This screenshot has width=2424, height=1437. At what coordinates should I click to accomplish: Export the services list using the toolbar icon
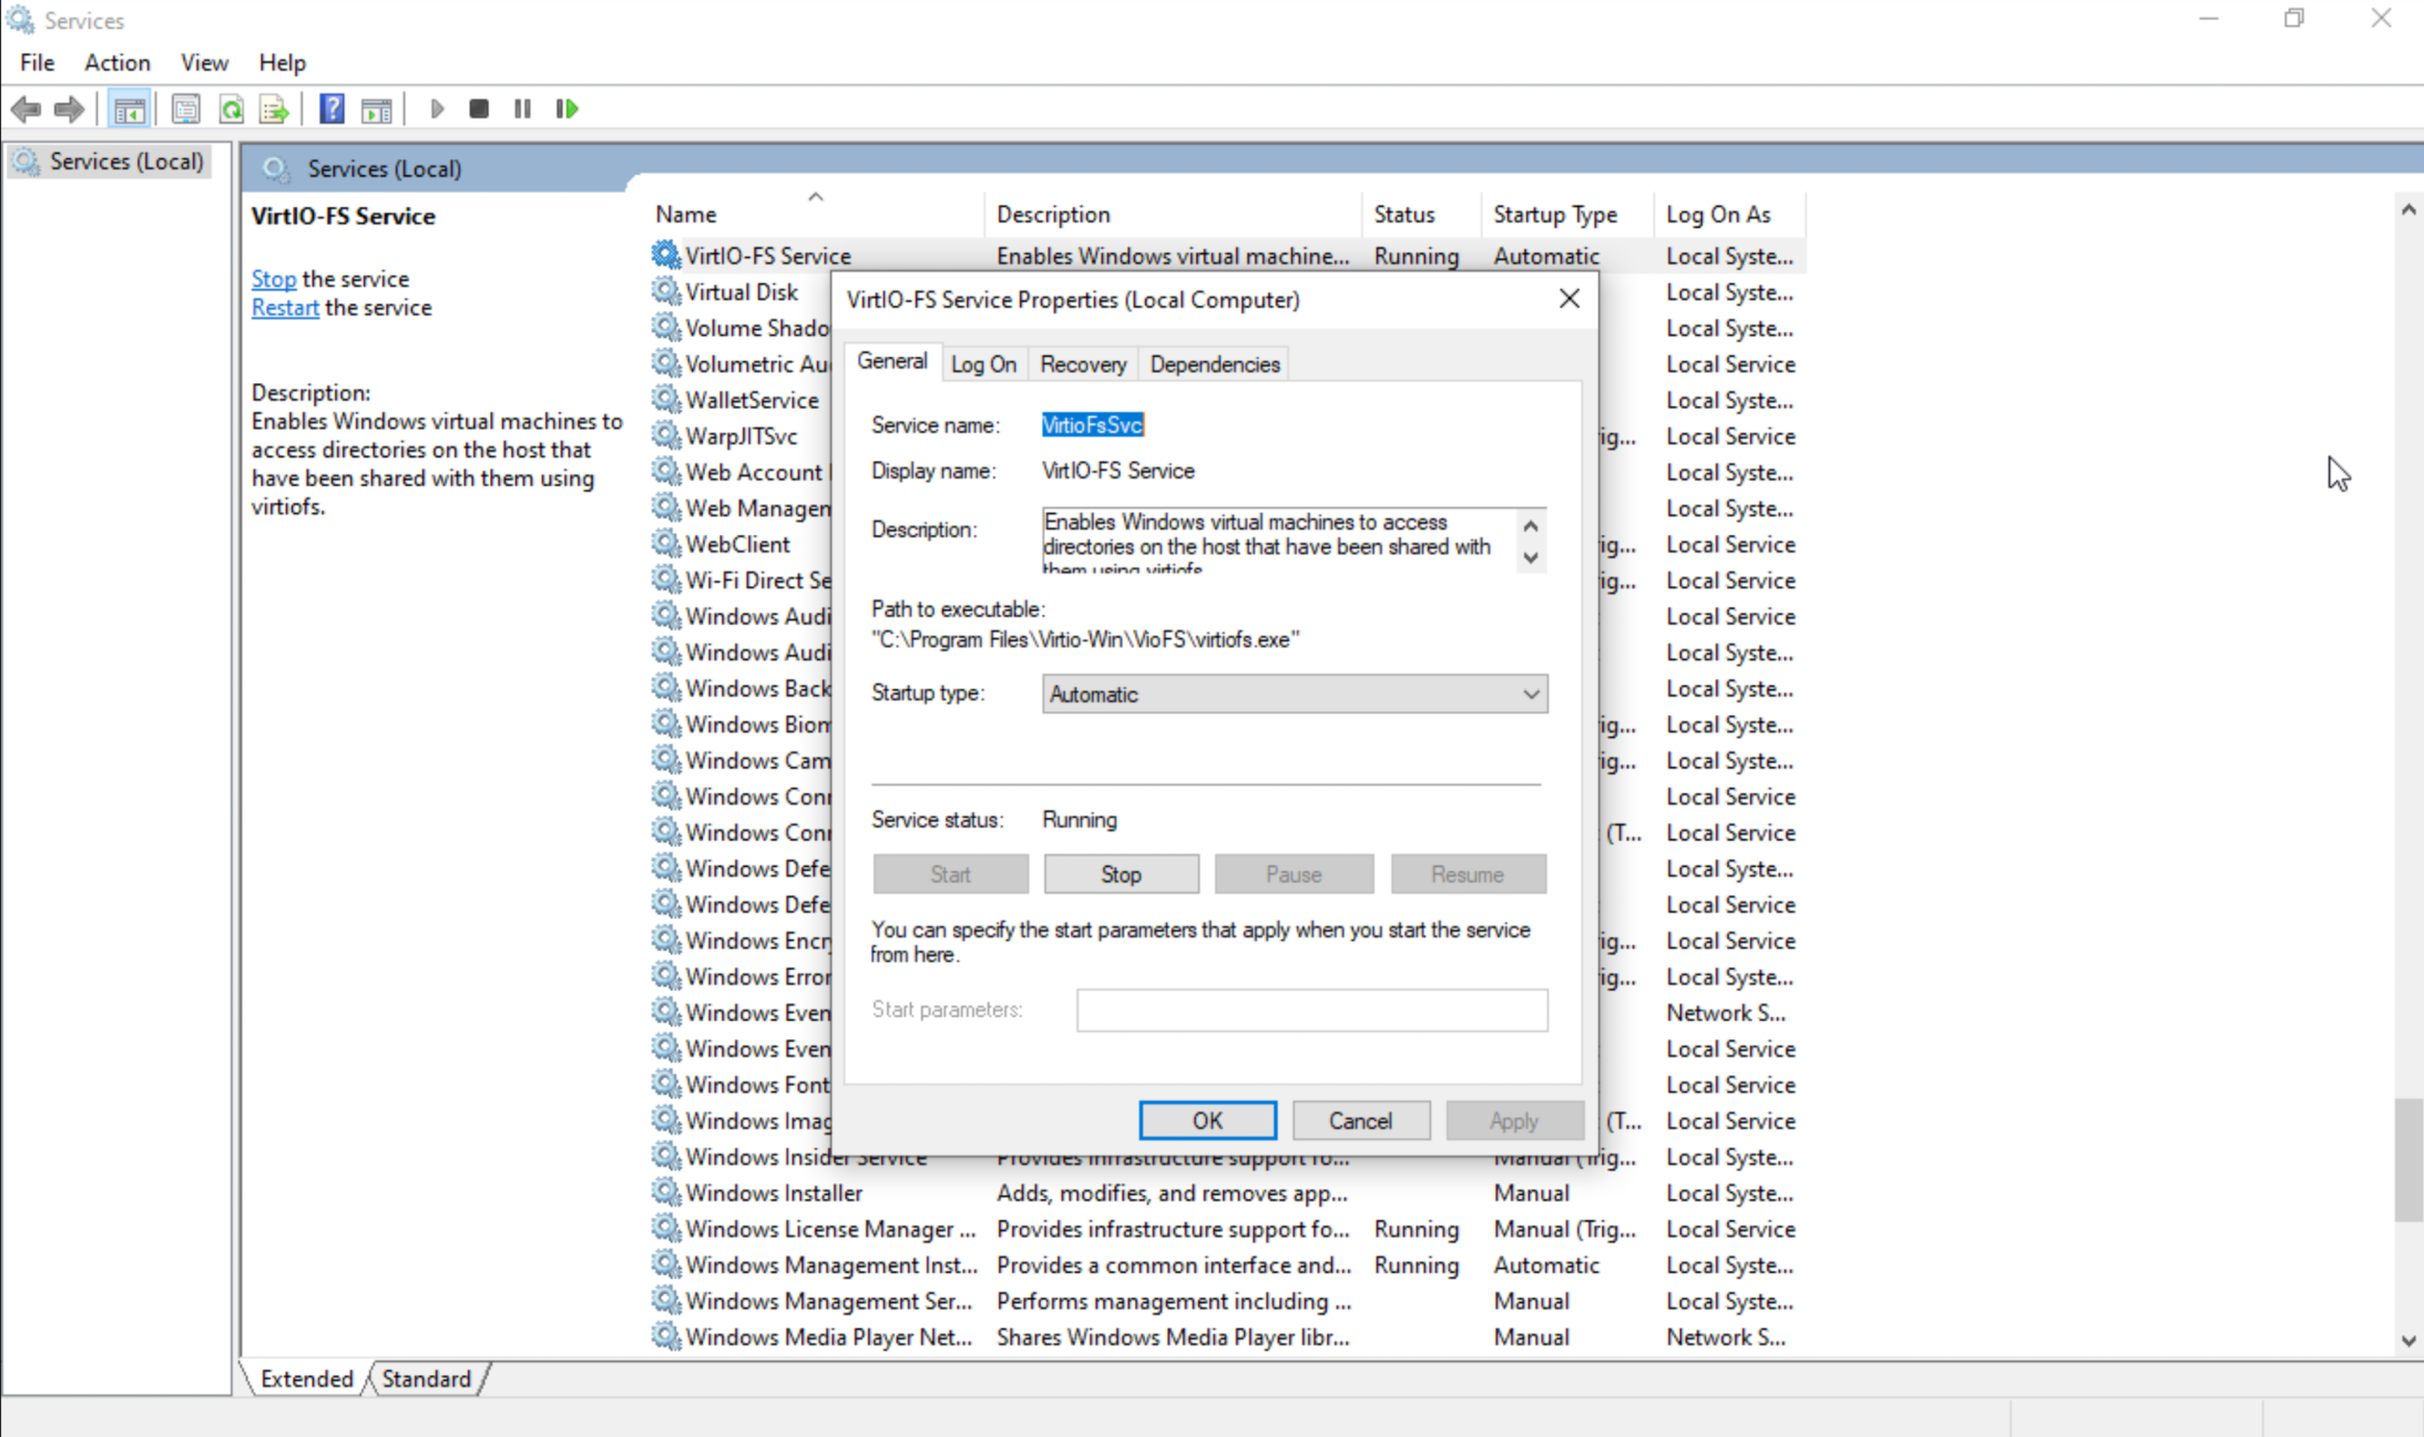pyautogui.click(x=274, y=108)
